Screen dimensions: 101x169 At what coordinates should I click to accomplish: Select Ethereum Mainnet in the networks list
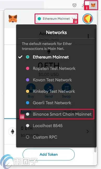click(51, 57)
